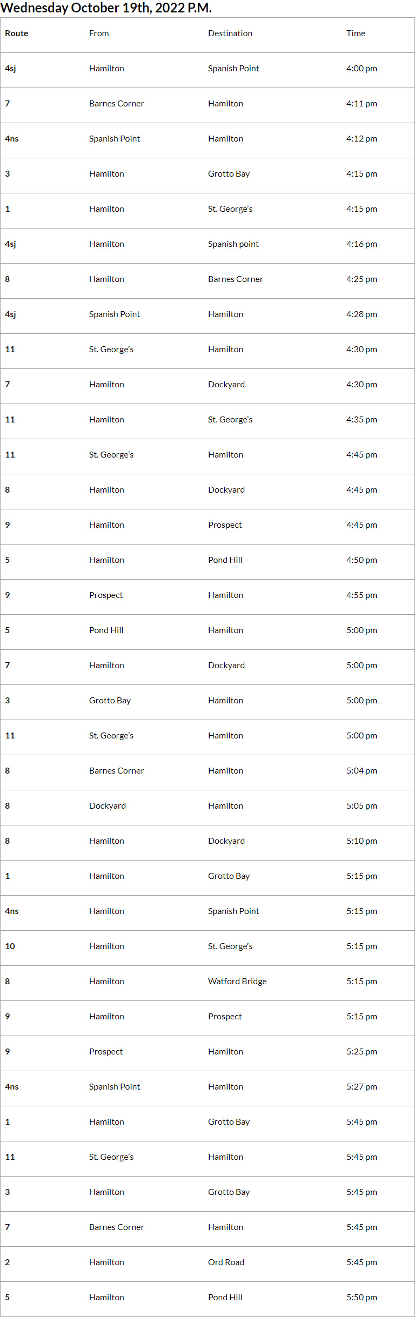This screenshot has width=415, height=1317.
Task: Select Pond Hill in the From column
Action: coord(106,630)
